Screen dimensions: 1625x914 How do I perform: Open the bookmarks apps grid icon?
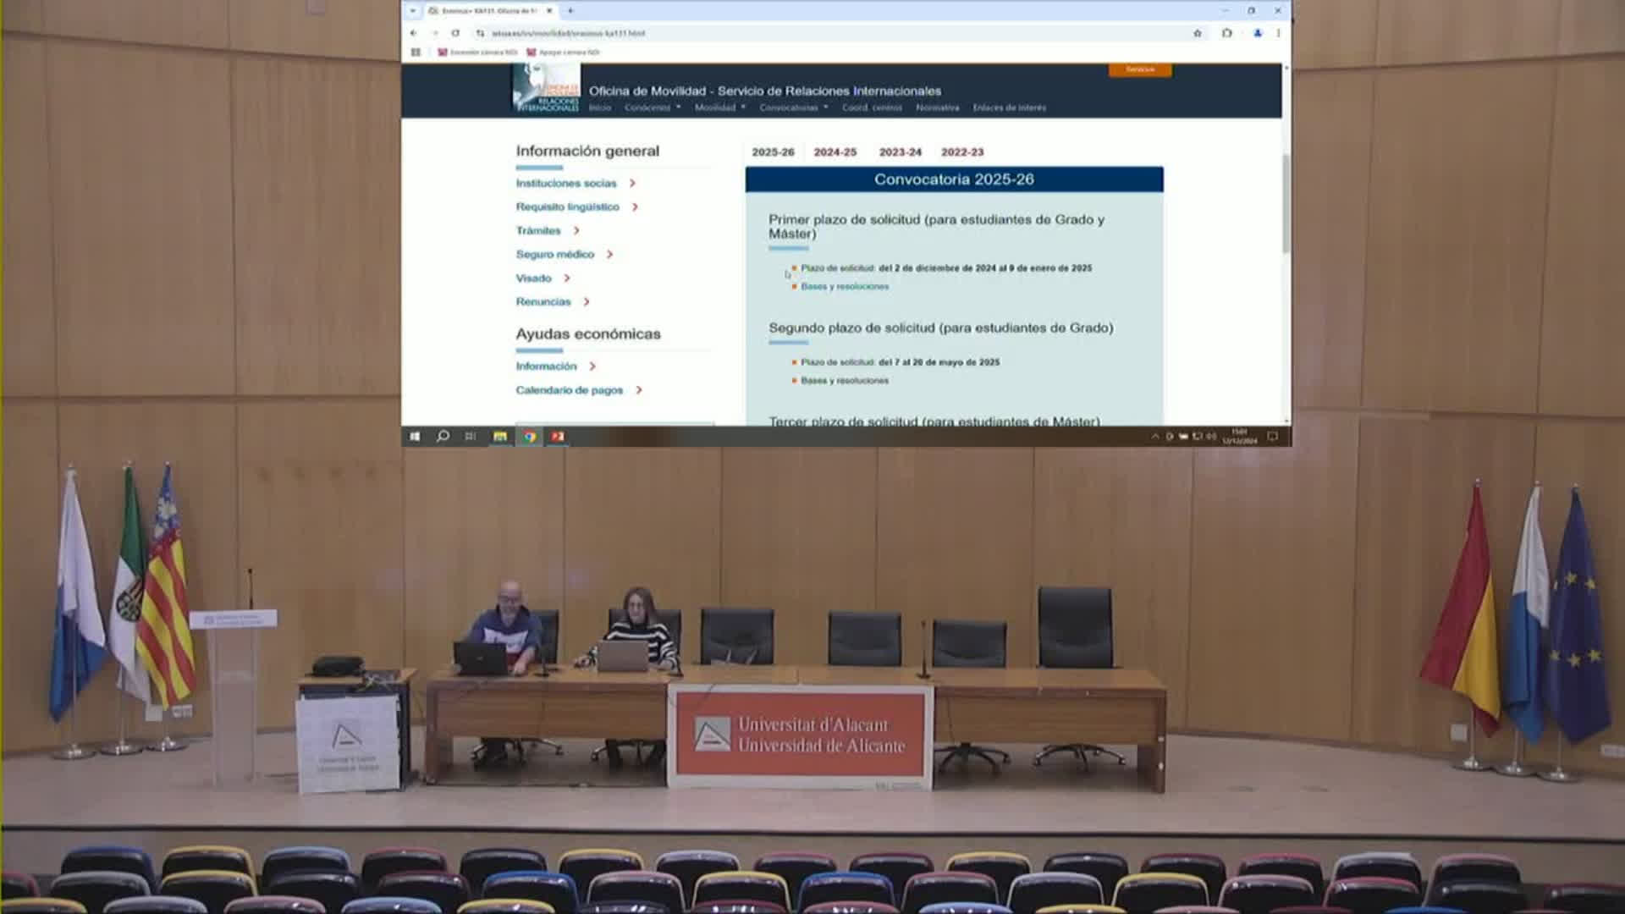point(416,52)
